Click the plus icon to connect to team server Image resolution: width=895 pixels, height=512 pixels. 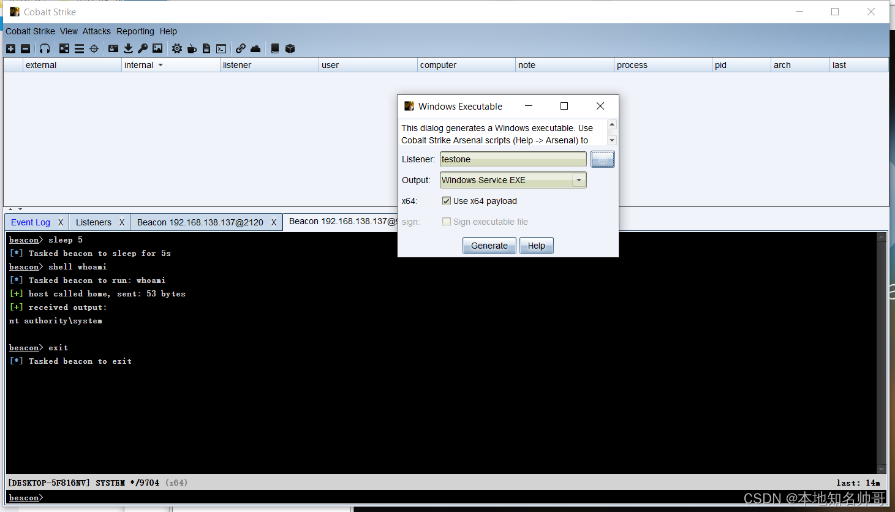point(11,48)
